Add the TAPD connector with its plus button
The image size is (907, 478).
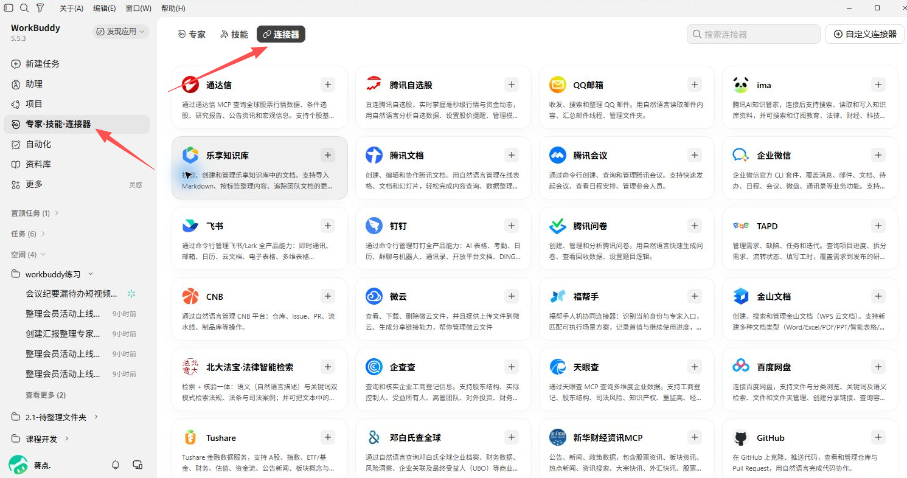pos(878,226)
